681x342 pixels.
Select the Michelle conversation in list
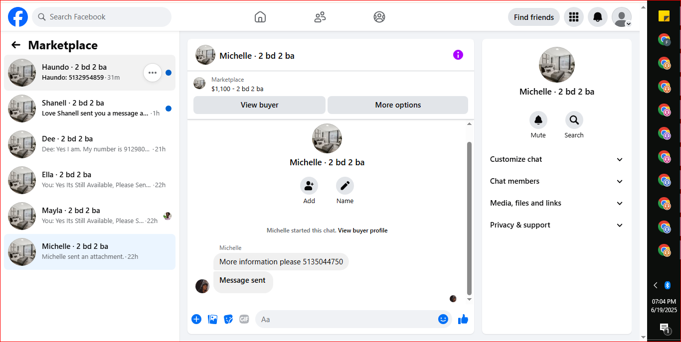[x=90, y=252]
